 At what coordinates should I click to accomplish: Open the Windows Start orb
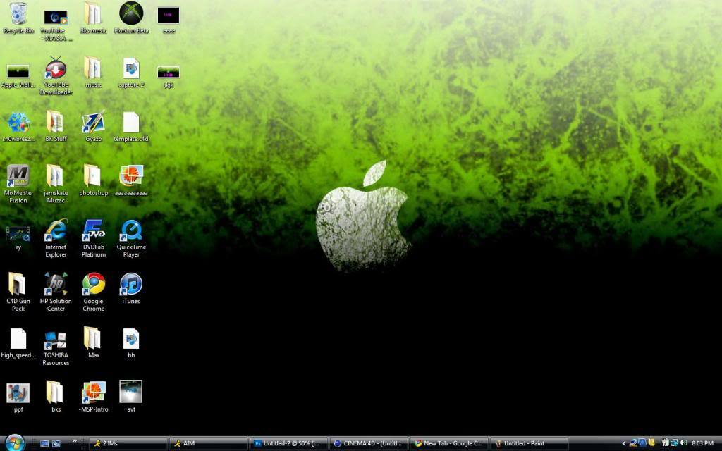pos(14,443)
